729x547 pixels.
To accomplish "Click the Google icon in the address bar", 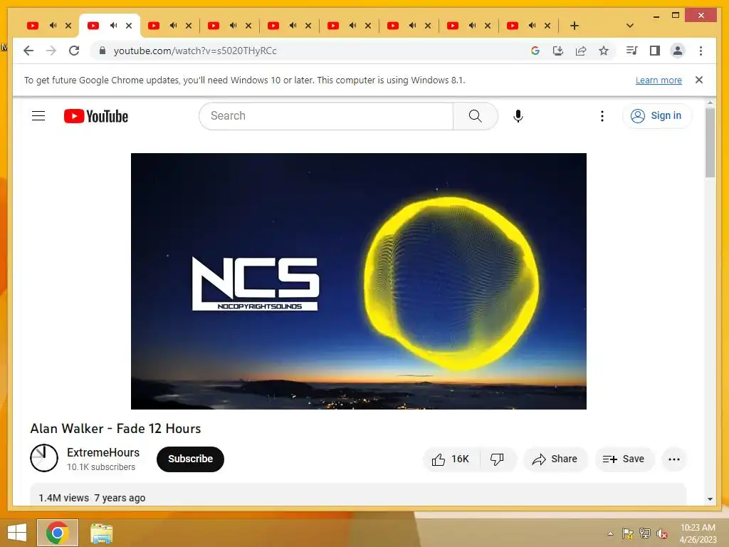I will (535, 51).
